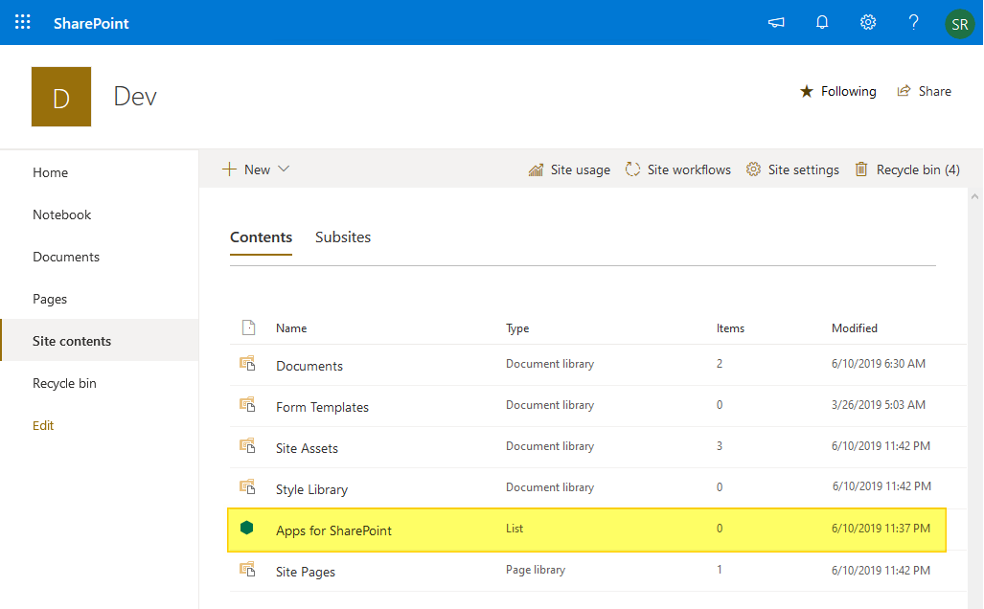Viewport: 984px width, 609px height.
Task: Select Site contents in the left navigation
Action: [x=72, y=340]
